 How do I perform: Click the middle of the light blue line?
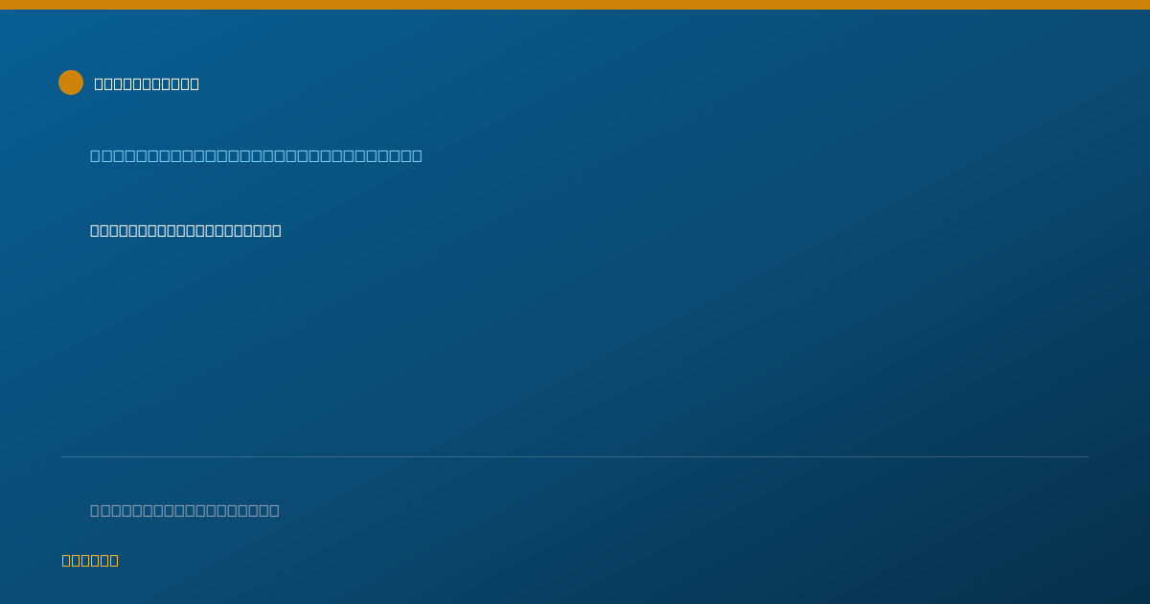click(x=256, y=155)
